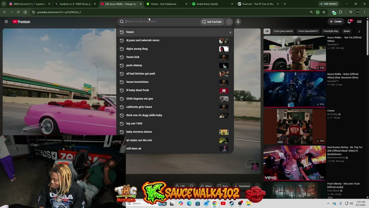Launch Steam from the taskbar
The height and width of the screenshot is (208, 369).
pos(231,203)
